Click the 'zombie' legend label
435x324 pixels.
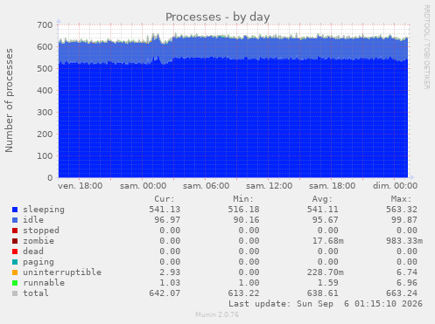(x=39, y=241)
